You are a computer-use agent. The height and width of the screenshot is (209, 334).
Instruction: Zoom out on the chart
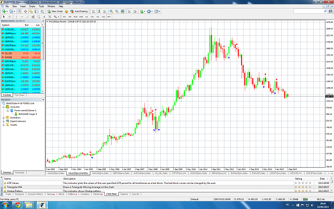(x=116, y=11)
